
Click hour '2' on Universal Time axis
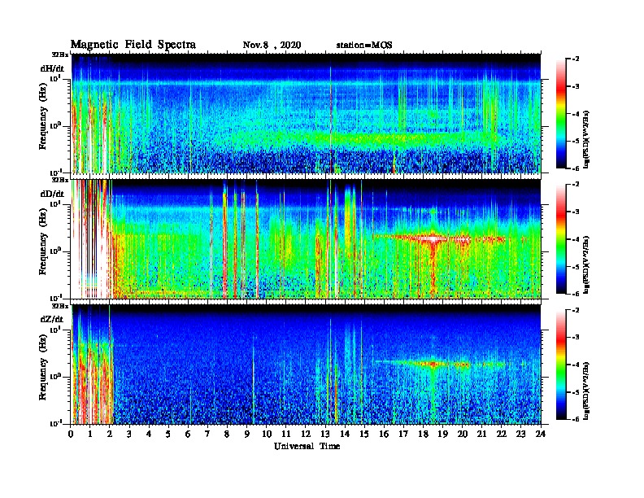[x=110, y=434]
